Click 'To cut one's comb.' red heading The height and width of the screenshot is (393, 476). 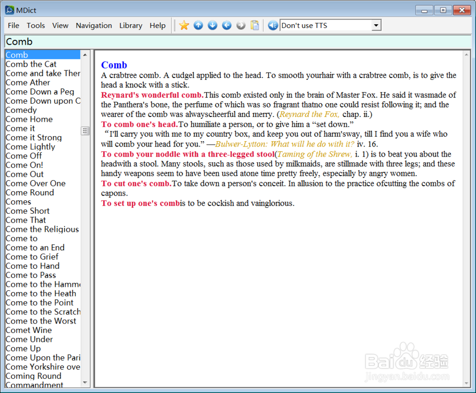tap(136, 183)
